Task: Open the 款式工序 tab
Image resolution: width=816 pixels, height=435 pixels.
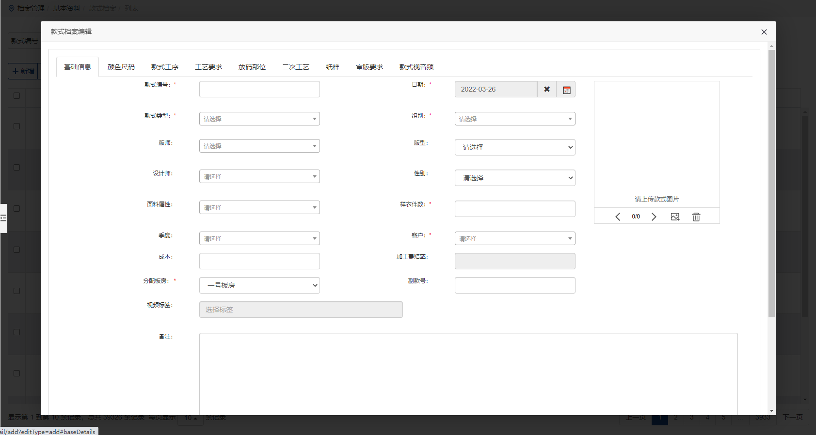Action: 165,67
